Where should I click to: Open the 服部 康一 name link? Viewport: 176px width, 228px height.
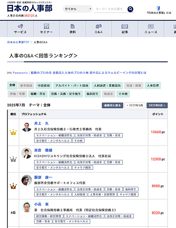pos(43,177)
